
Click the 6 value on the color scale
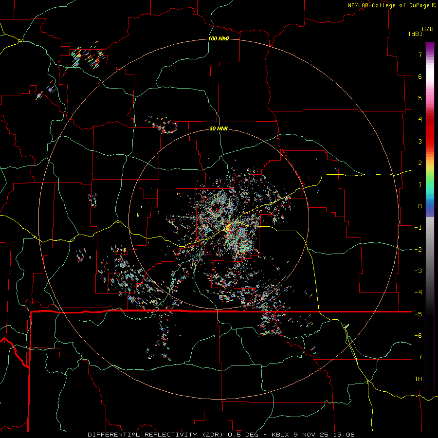click(420, 76)
